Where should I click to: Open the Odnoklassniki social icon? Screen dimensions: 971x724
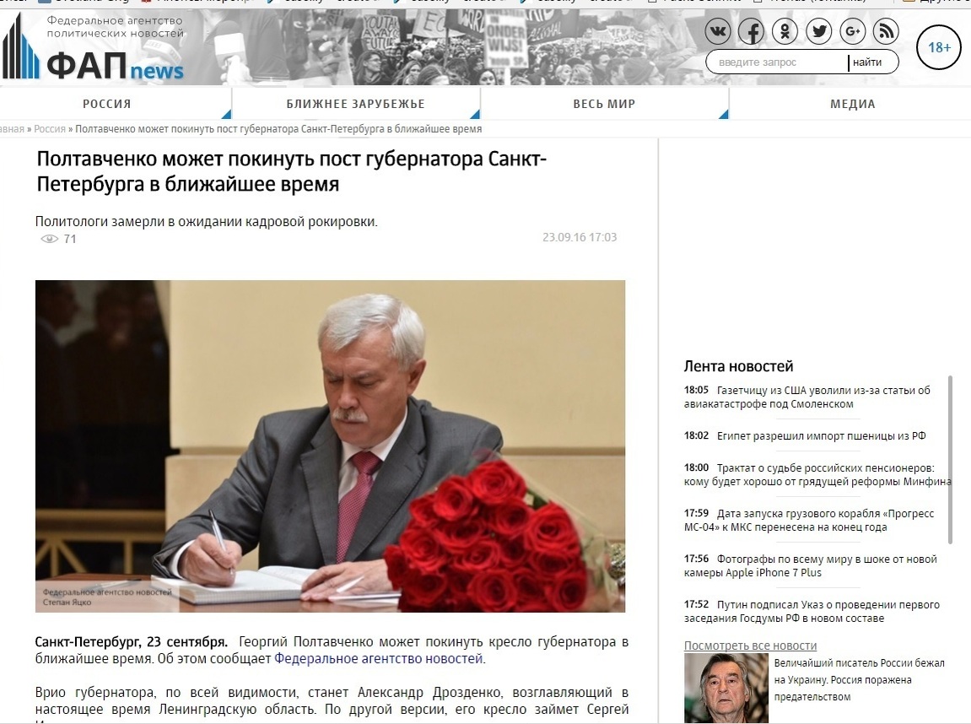point(785,31)
